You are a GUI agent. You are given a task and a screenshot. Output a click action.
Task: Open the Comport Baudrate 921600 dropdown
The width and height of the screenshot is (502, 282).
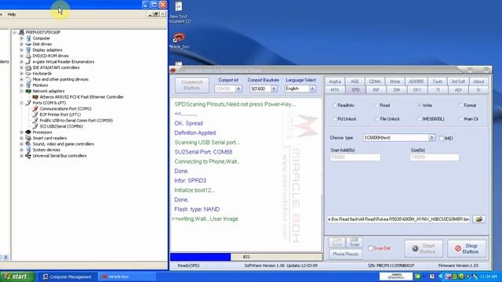pyautogui.click(x=274, y=89)
